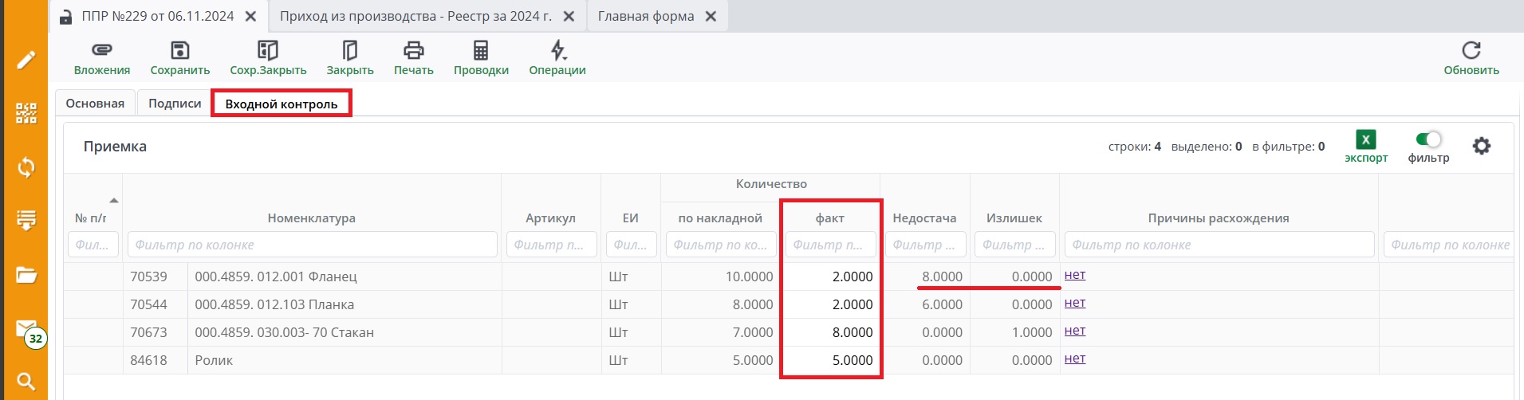
Task: Switch to the Основная tab
Action: [x=95, y=104]
